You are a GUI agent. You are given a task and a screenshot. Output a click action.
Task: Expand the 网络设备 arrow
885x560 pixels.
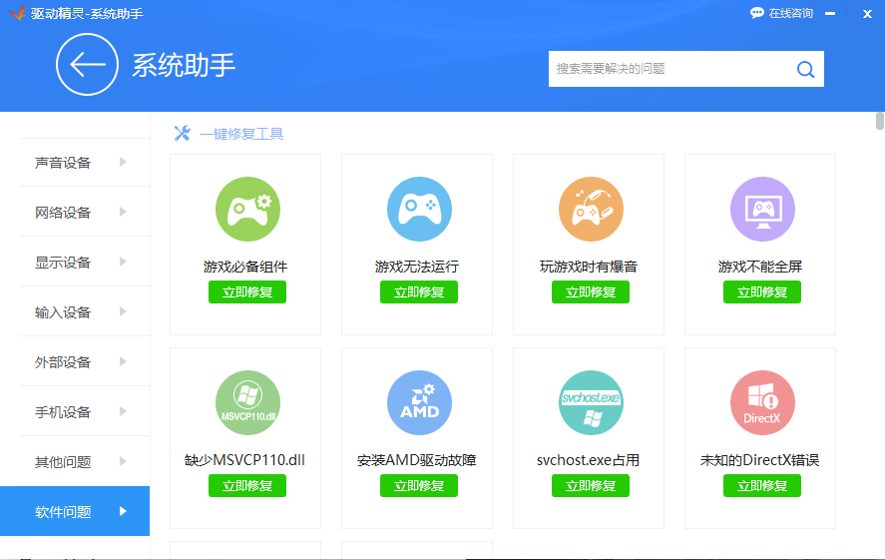point(123,212)
